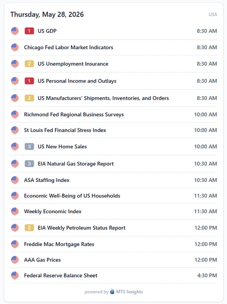Open the US GDP event
The width and height of the screenshot is (227, 304).
click(x=47, y=31)
